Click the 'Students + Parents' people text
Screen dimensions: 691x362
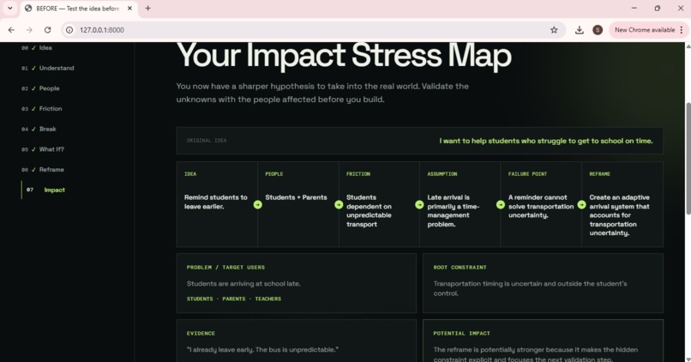296,197
